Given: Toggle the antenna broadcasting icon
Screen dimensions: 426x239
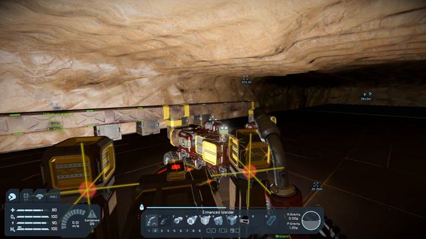Looking at the screenshot, I should 40,197.
